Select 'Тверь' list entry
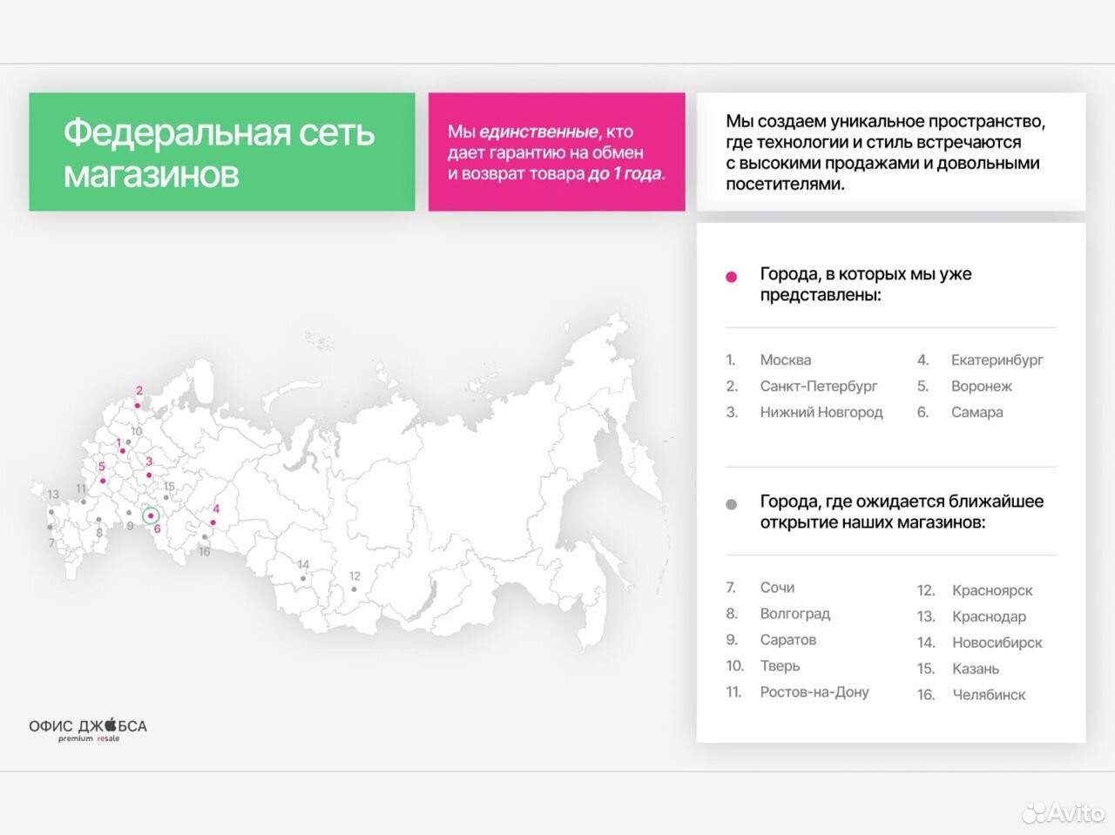The height and width of the screenshot is (835, 1115). [780, 666]
